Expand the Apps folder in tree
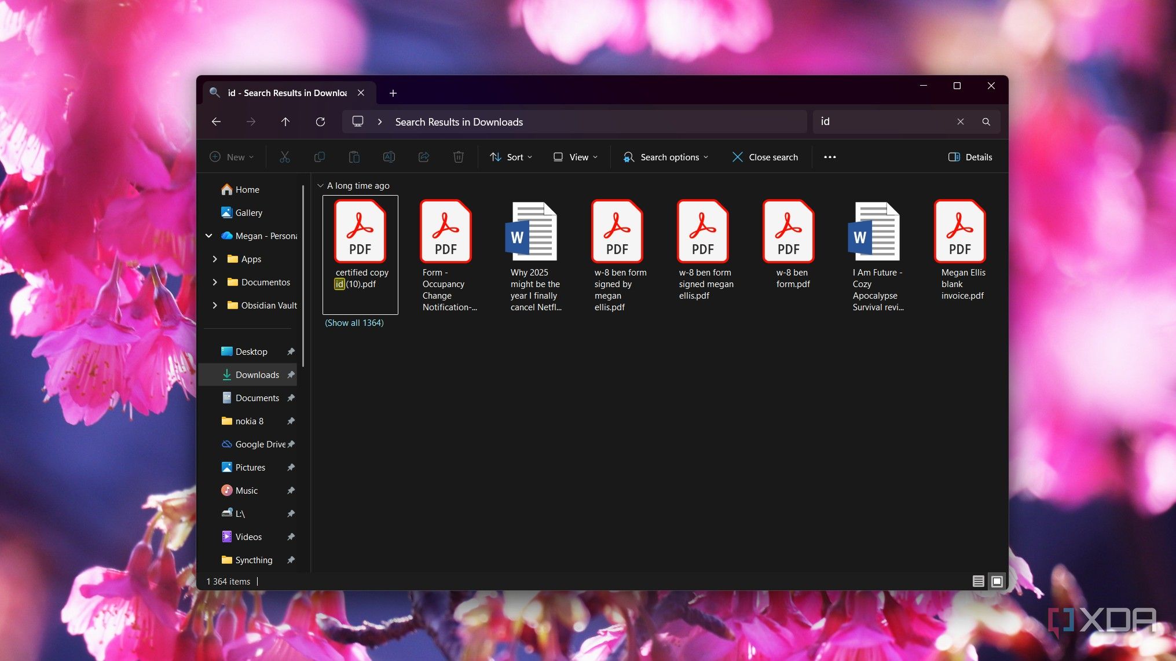 coord(215,259)
